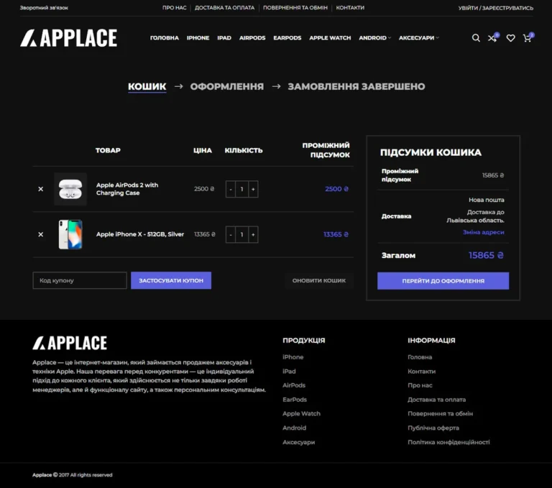Image resolution: width=552 pixels, height=488 pixels.
Task: Click the AirPods quantity value field
Action: click(x=241, y=189)
